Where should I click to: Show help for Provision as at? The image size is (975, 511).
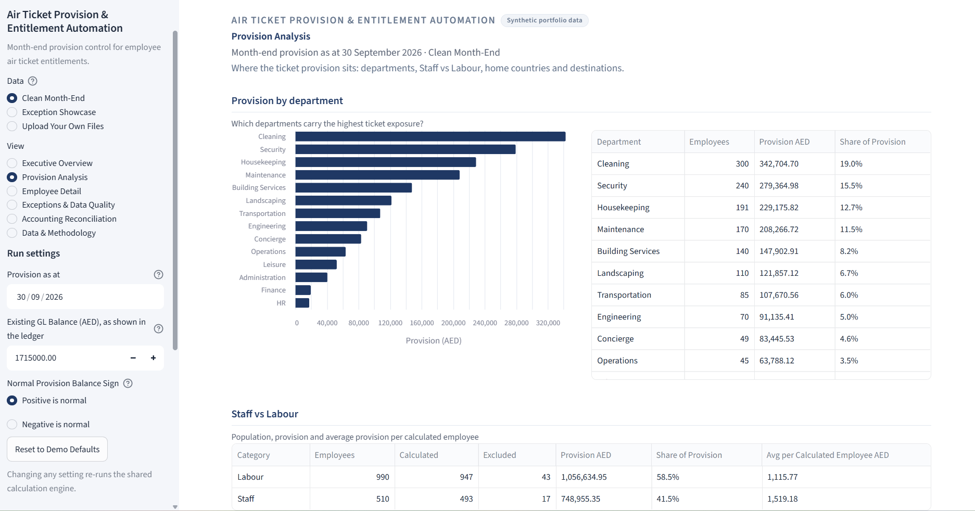point(159,275)
